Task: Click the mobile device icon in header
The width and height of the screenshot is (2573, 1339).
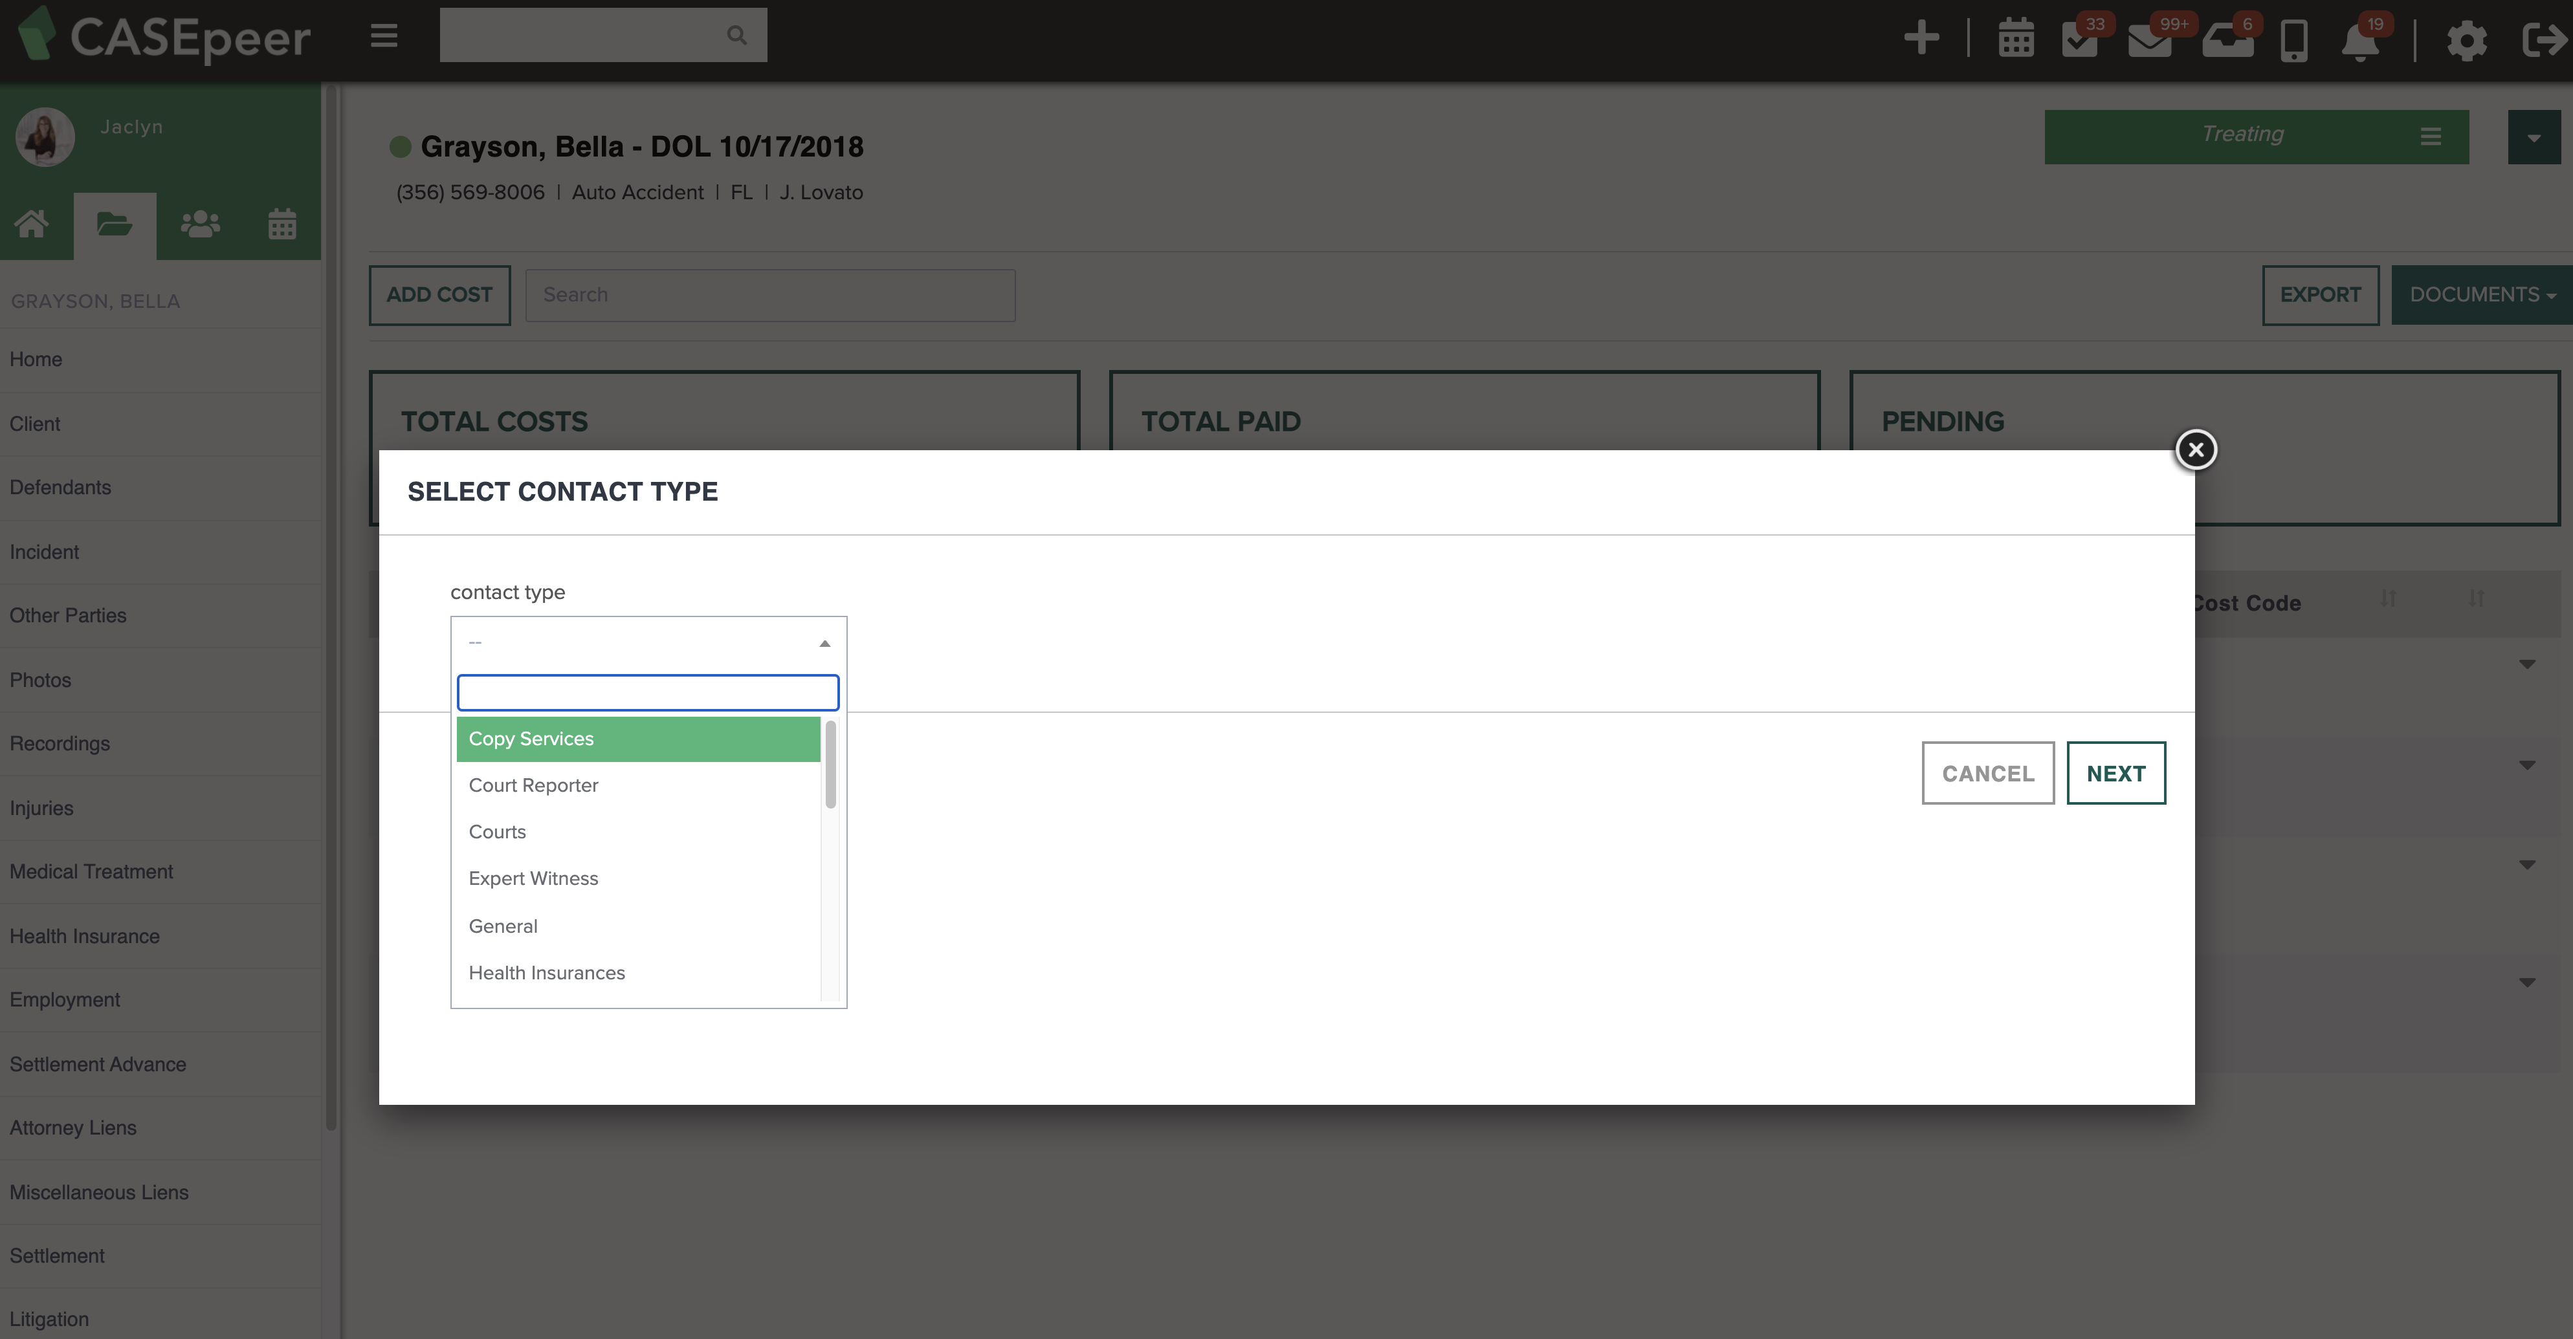Action: 2293,40
